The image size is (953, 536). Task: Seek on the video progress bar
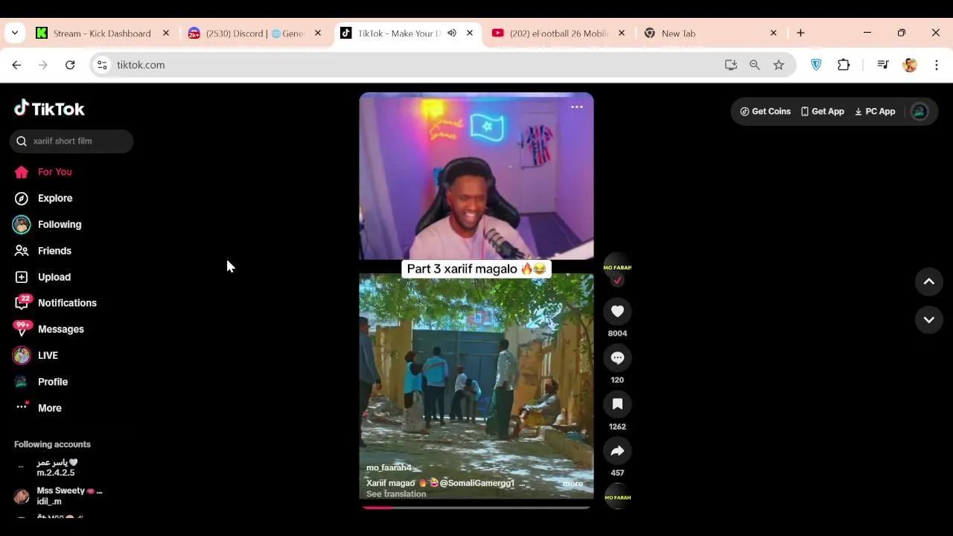pos(476,508)
